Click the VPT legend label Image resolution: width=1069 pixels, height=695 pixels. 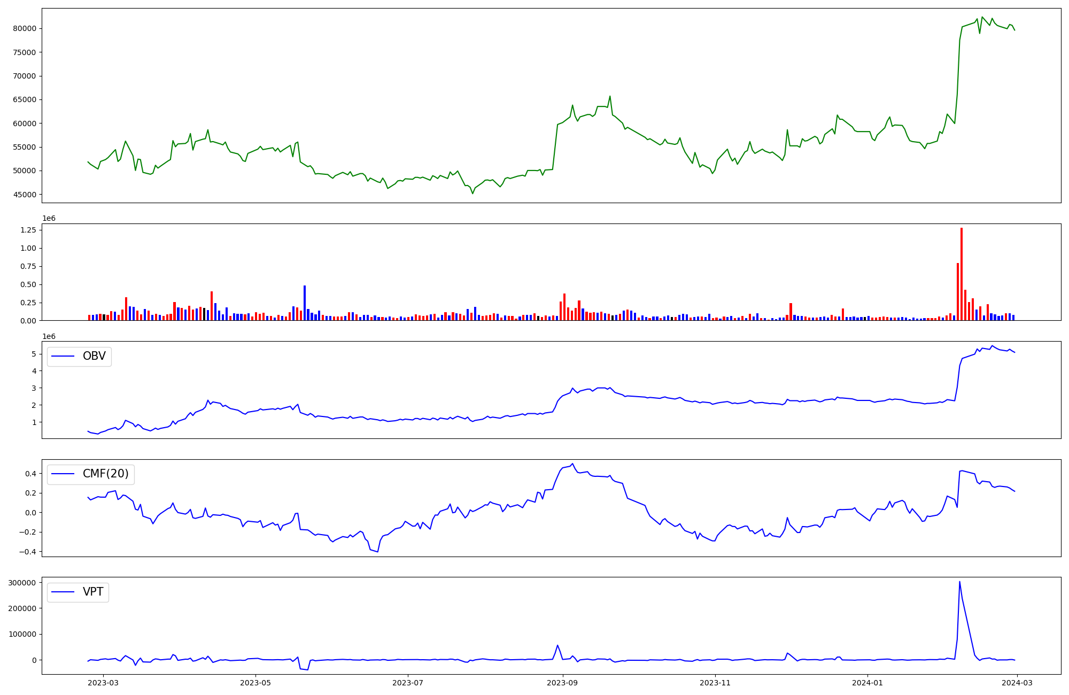pos(93,592)
